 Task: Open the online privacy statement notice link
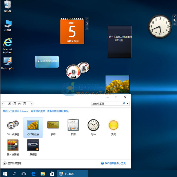pos(36,111)
